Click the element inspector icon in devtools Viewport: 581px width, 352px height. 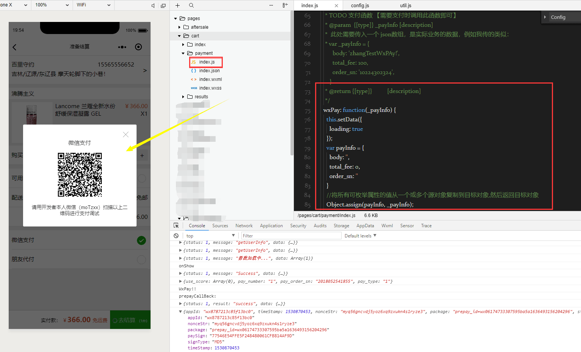(176, 225)
